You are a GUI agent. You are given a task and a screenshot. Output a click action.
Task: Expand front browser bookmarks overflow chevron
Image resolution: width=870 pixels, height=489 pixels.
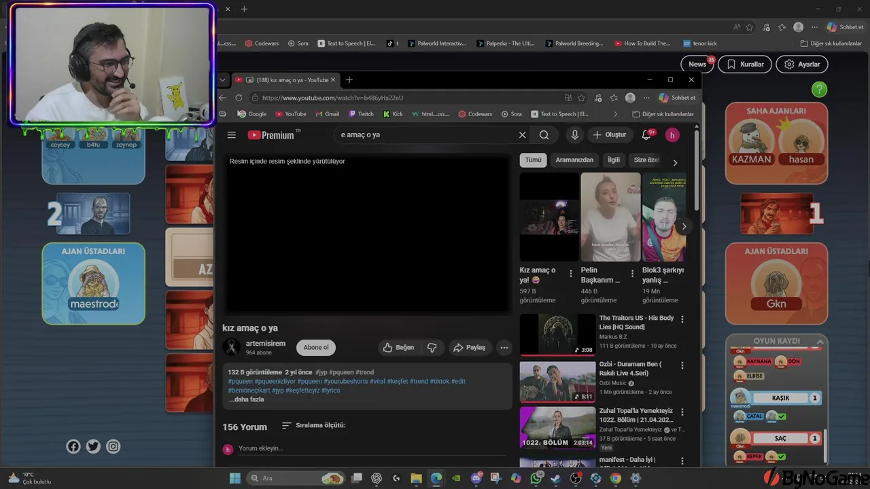(616, 114)
